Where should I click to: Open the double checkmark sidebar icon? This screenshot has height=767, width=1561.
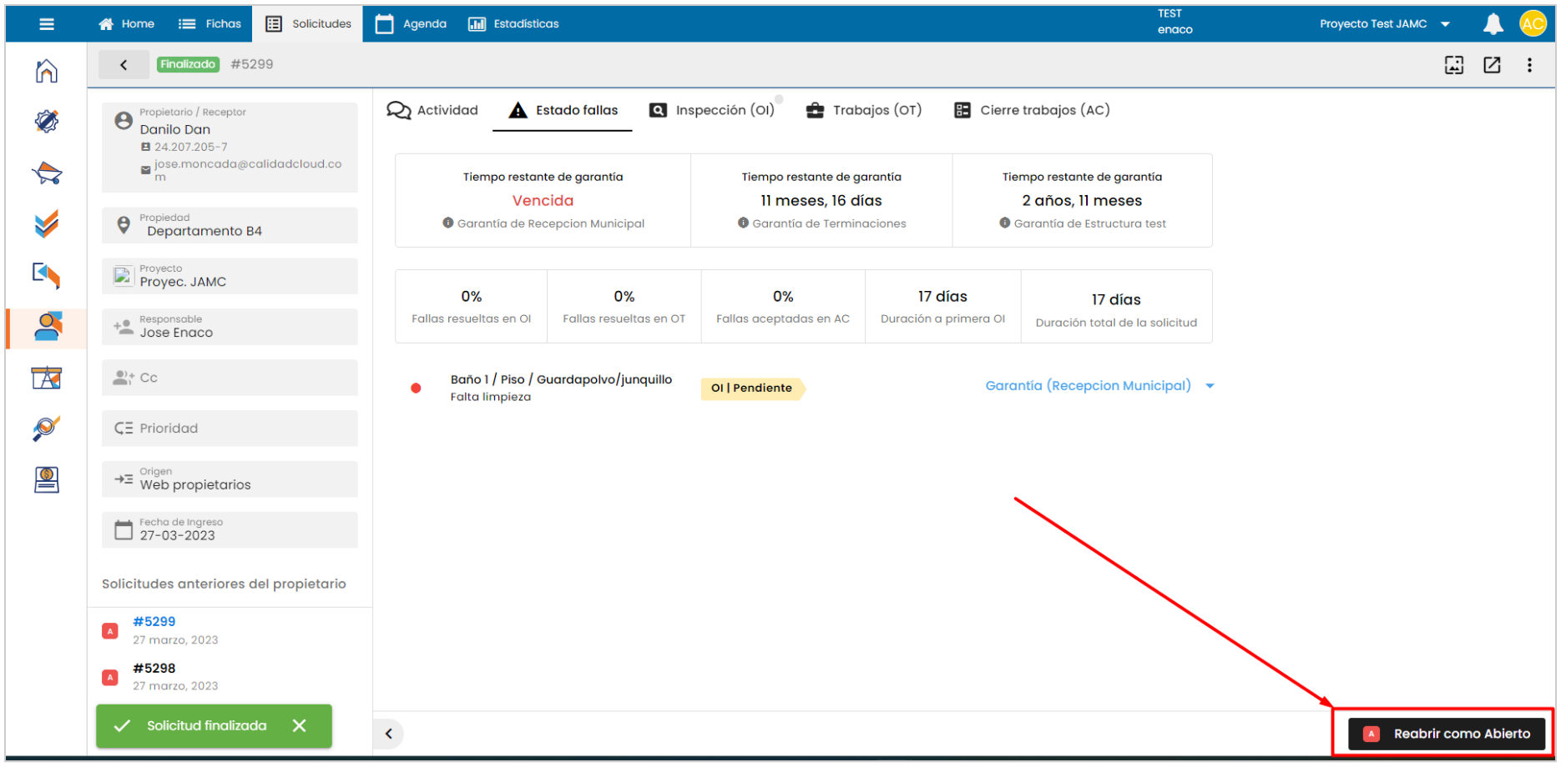click(x=47, y=223)
